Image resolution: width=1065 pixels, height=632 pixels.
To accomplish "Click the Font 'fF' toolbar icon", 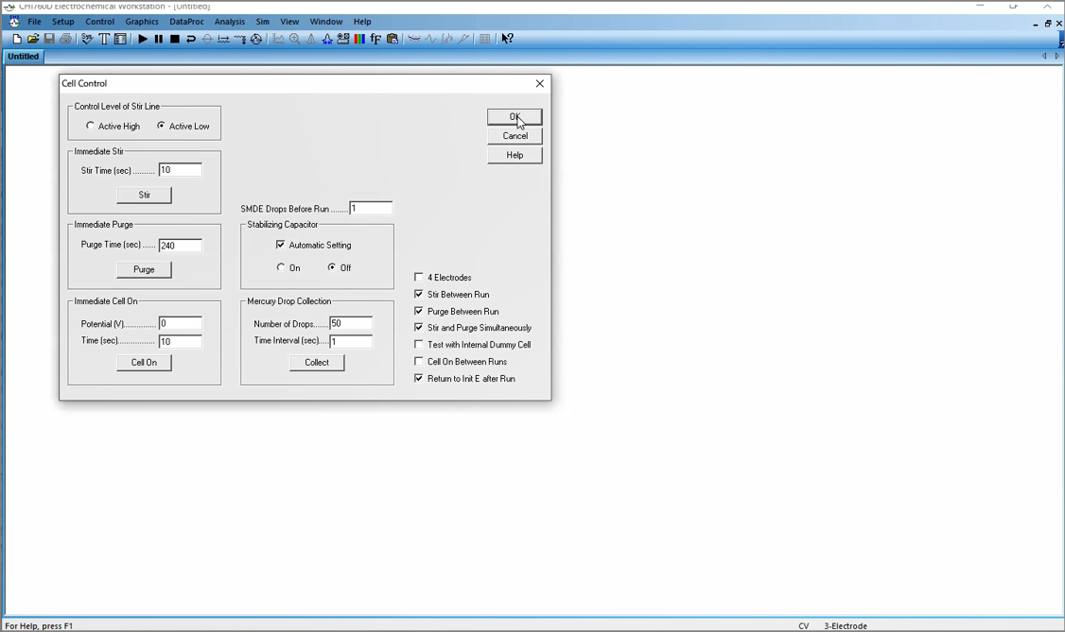I will click(375, 39).
